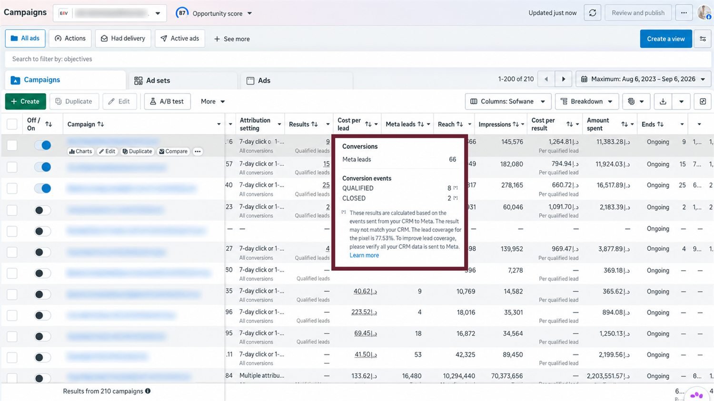Open the date range picker
714x401 pixels.
(x=644, y=79)
